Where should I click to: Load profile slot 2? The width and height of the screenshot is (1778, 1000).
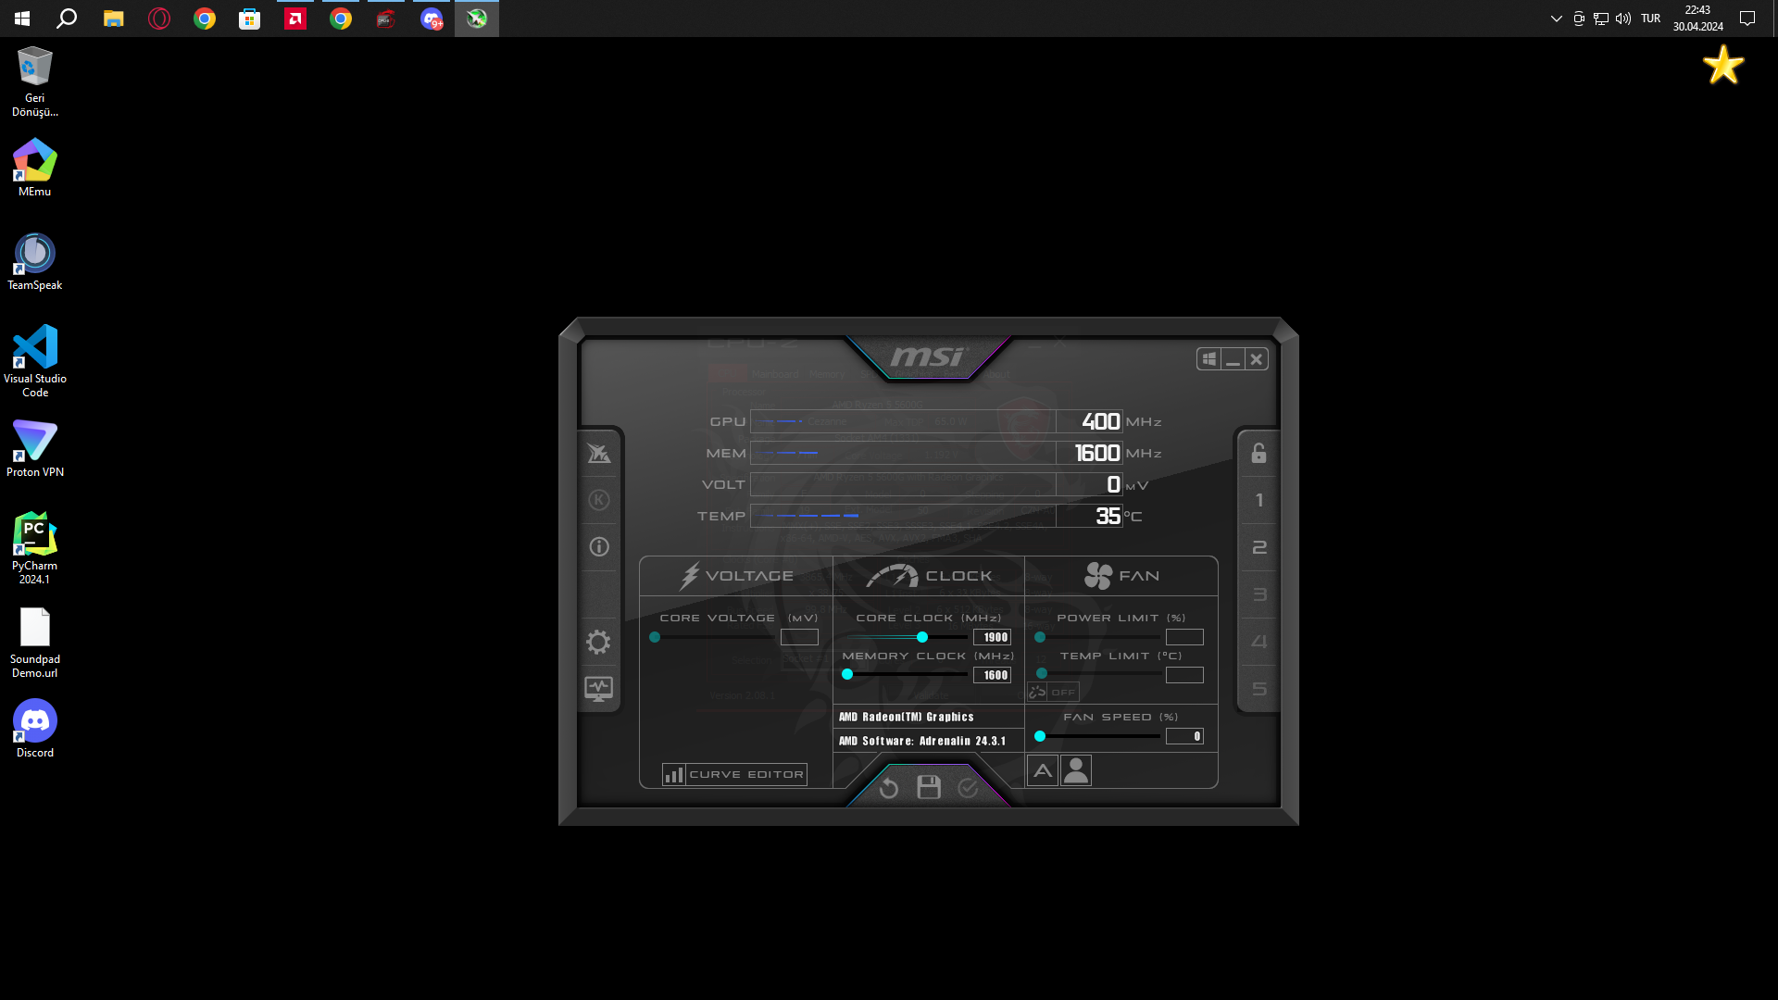click(1258, 547)
